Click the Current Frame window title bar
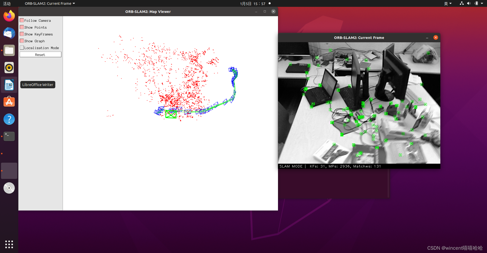487x253 pixels. click(x=359, y=38)
